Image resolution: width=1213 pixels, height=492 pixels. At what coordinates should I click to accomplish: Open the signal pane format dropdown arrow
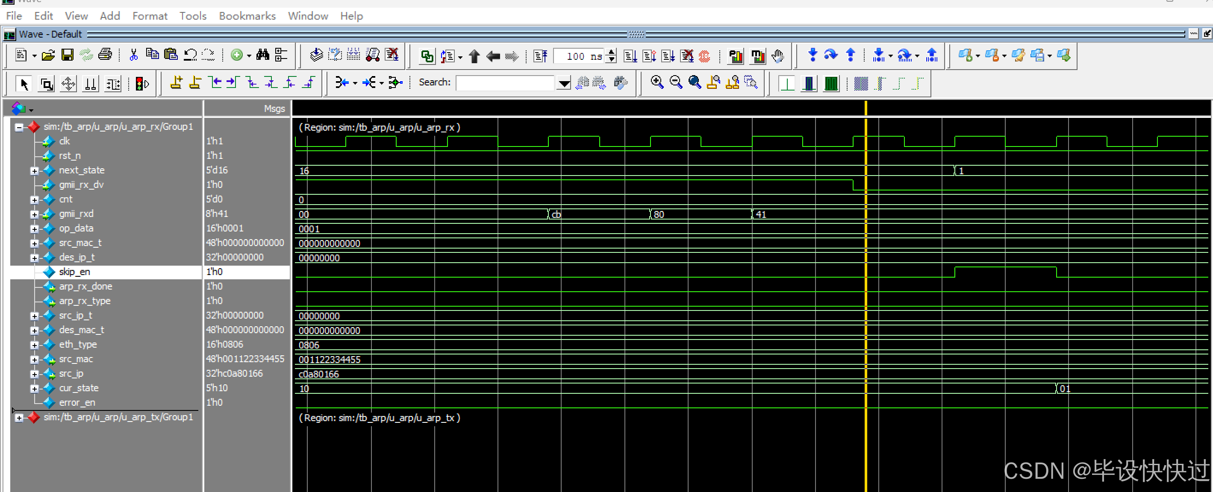[x=31, y=110]
